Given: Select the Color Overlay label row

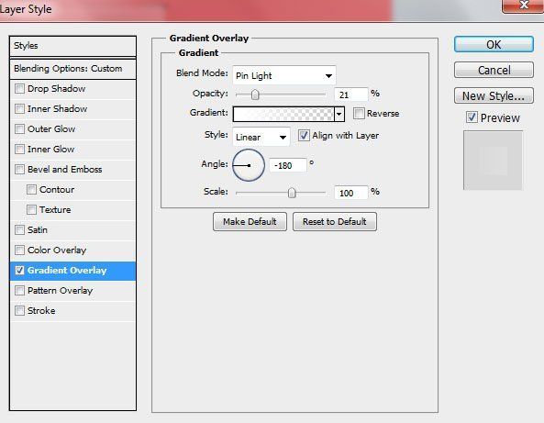Looking at the screenshot, I should pos(72,250).
